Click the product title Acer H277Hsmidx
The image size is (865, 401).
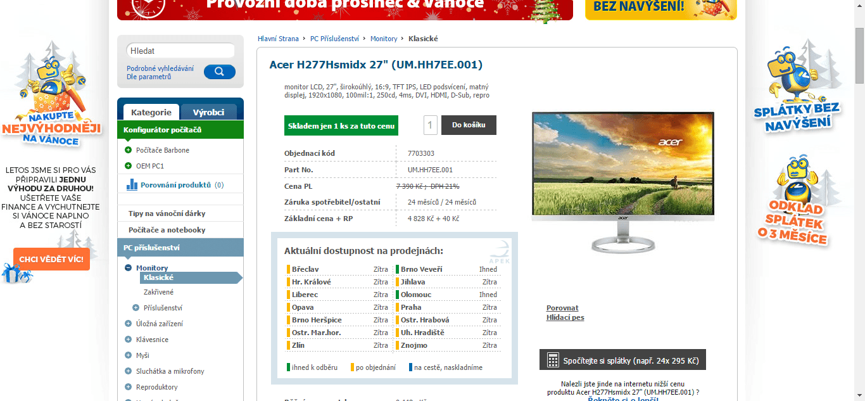click(x=376, y=65)
